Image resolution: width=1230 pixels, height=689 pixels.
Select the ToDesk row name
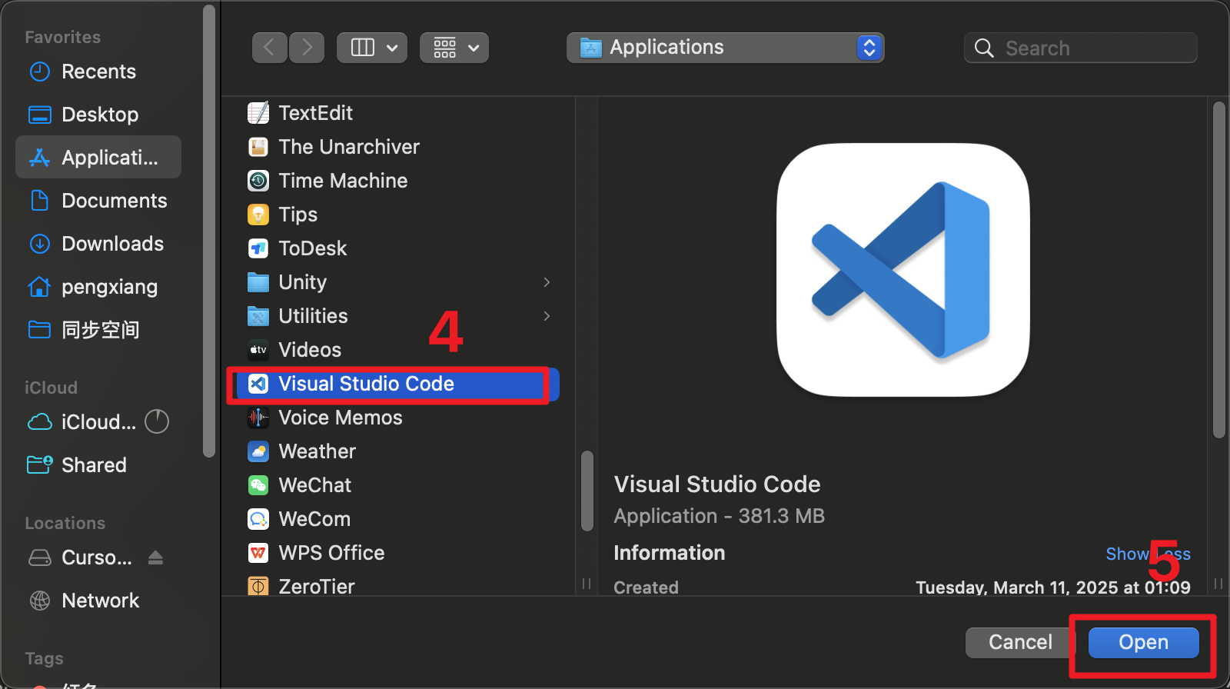tap(312, 248)
